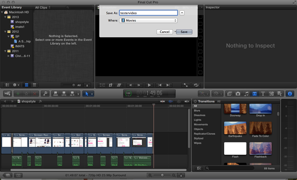This screenshot has width=297, height=180.
Task: Open clip appearance switch in Event Browser
Action: point(87,85)
